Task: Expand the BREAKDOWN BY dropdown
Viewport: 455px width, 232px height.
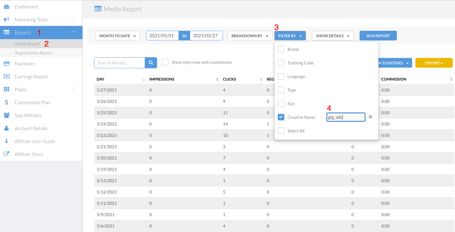Action: click(x=249, y=35)
